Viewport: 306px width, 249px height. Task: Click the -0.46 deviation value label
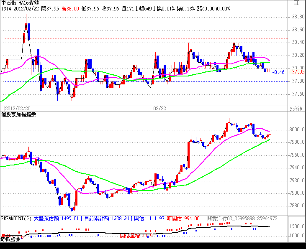point(279,72)
